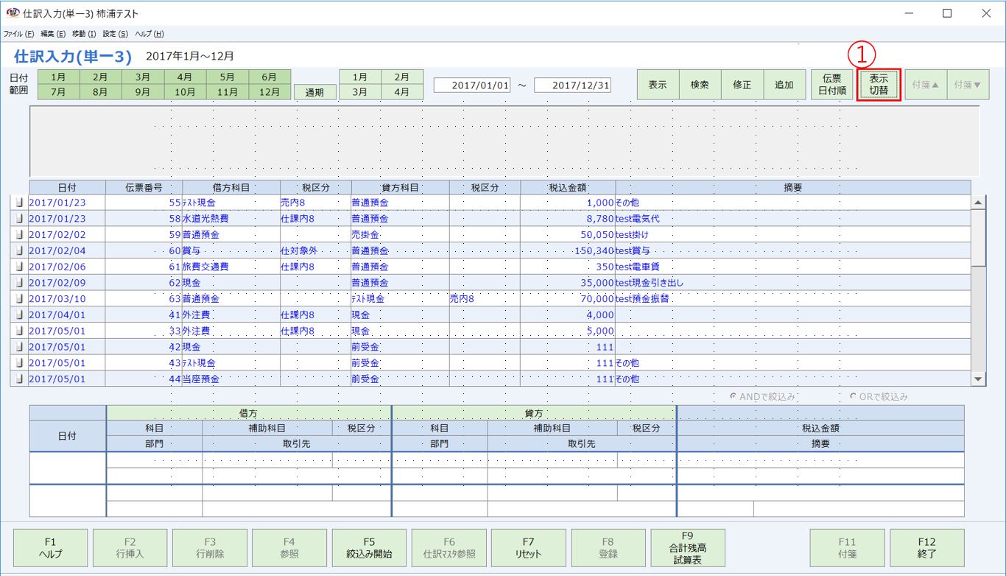The height and width of the screenshot is (576, 1006).
Task: Click the note icon beside 2017/01/23 entry
Action: pos(18,203)
